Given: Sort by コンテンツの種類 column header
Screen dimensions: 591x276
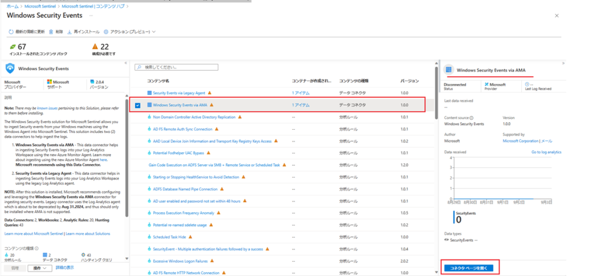Looking at the screenshot, I should [x=354, y=81].
